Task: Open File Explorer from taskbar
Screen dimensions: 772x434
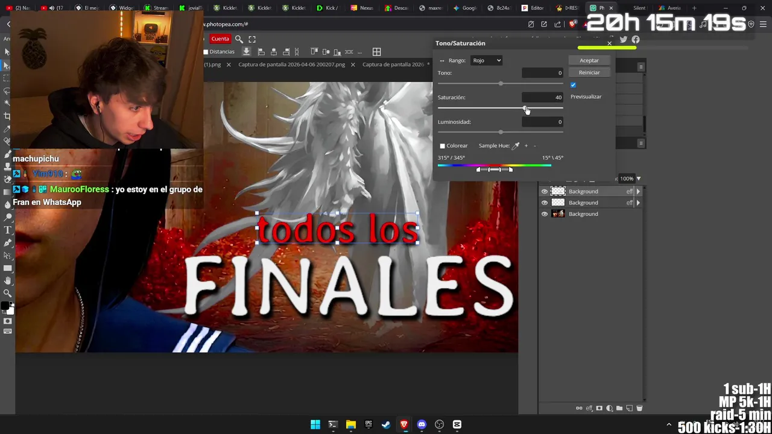Action: tap(350, 424)
